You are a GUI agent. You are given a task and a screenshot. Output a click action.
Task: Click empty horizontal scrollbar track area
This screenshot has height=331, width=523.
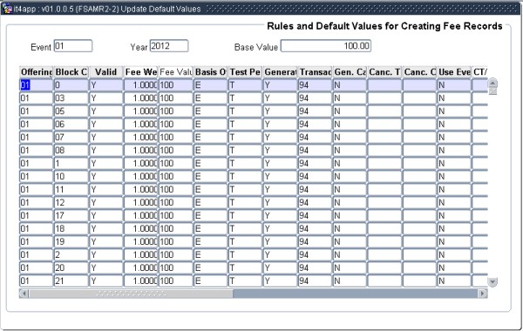(x=356, y=294)
